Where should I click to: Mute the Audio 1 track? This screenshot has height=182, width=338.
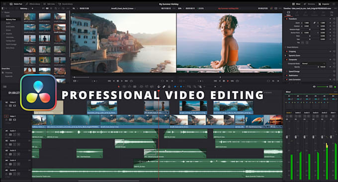18,134
